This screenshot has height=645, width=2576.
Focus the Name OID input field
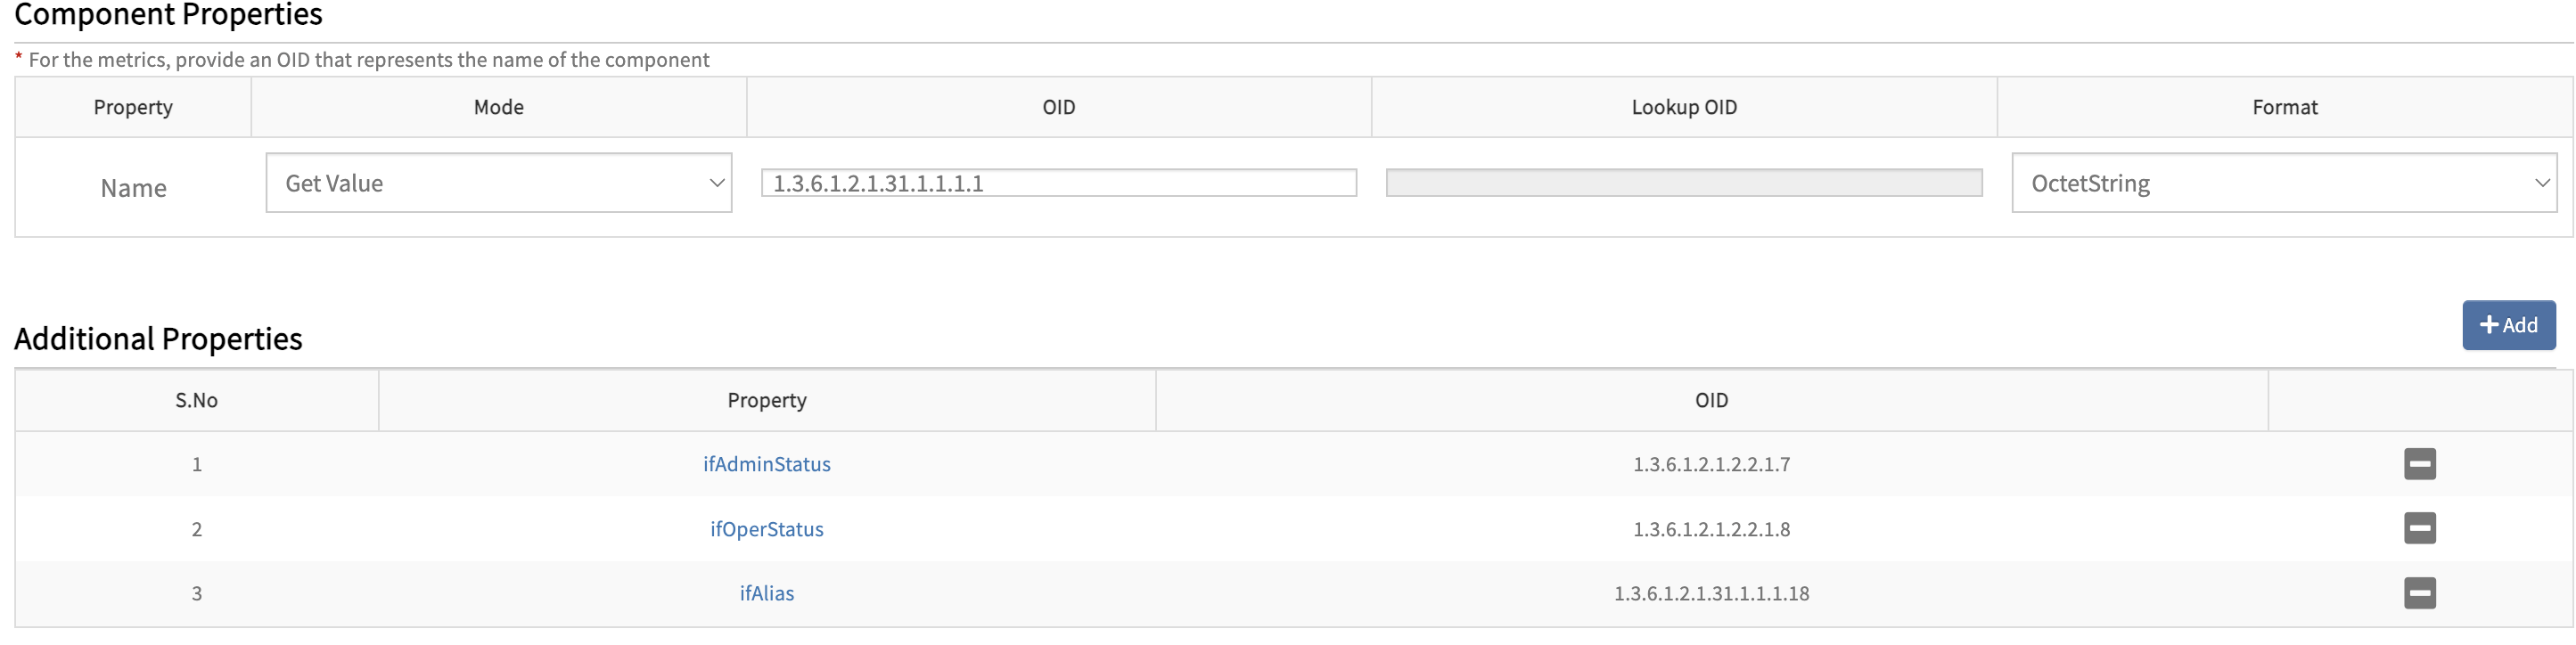click(1058, 183)
